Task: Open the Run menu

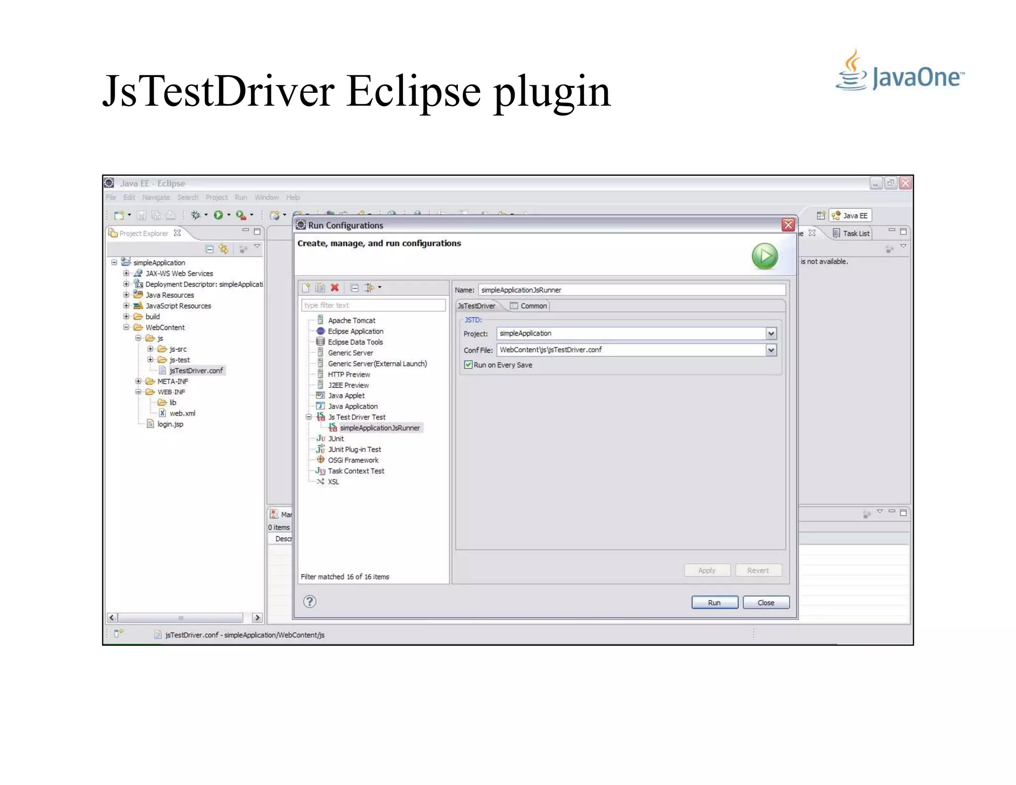Action: 241,197
